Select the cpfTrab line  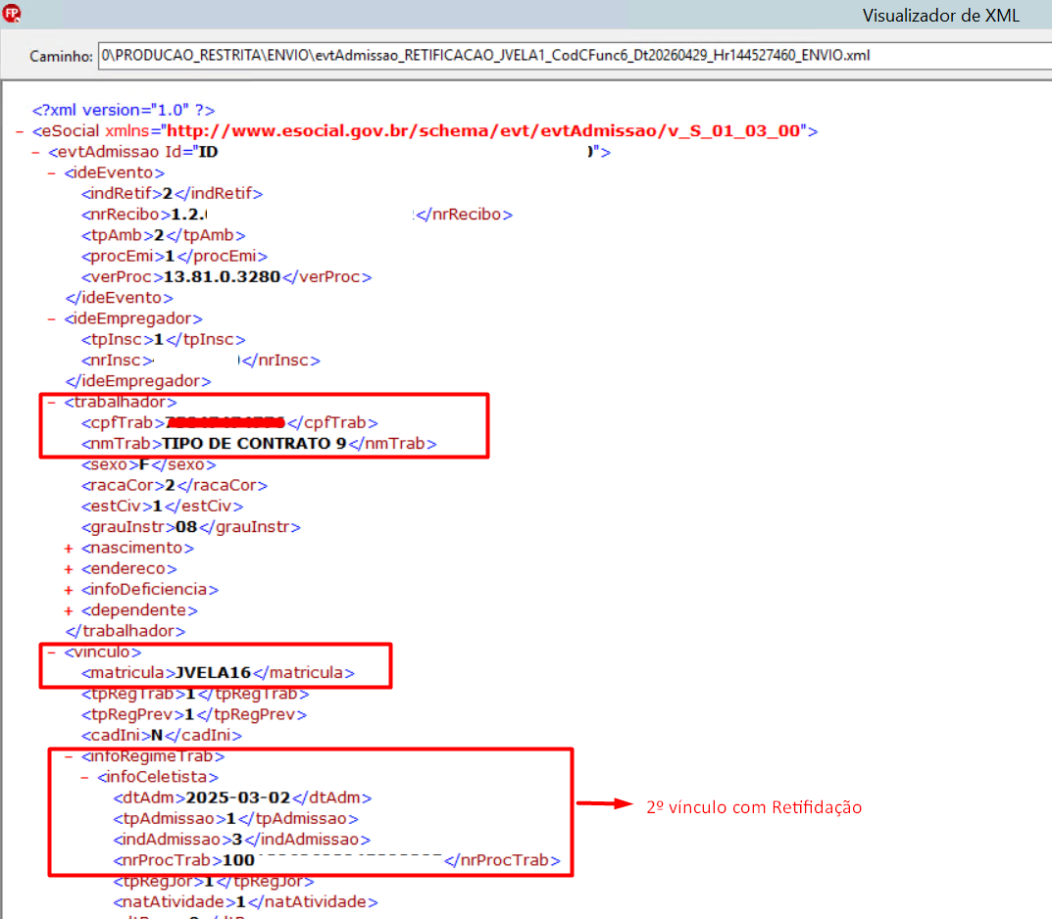click(x=230, y=423)
